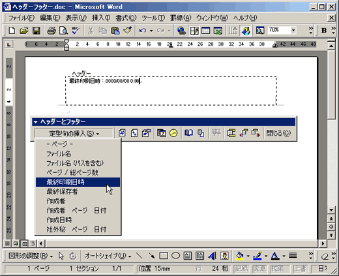The image size is (339, 276).
Task: Click the vertical scrollbar down arrow
Action: click(331, 210)
